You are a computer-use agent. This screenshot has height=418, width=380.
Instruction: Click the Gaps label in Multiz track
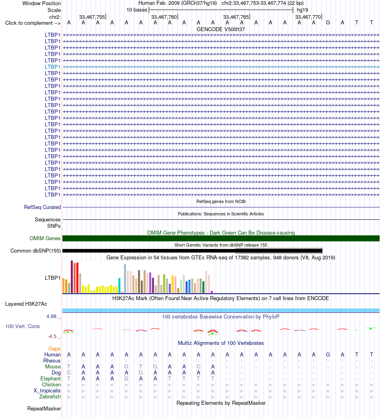point(54,349)
